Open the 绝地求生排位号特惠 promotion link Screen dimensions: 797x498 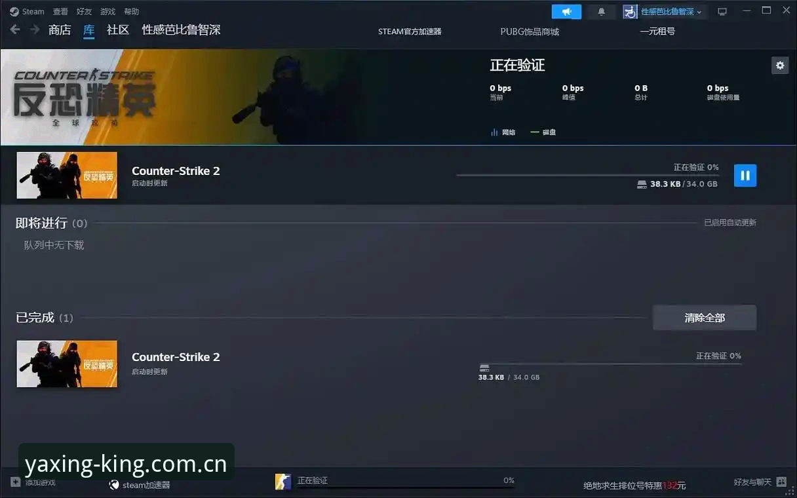(634, 486)
